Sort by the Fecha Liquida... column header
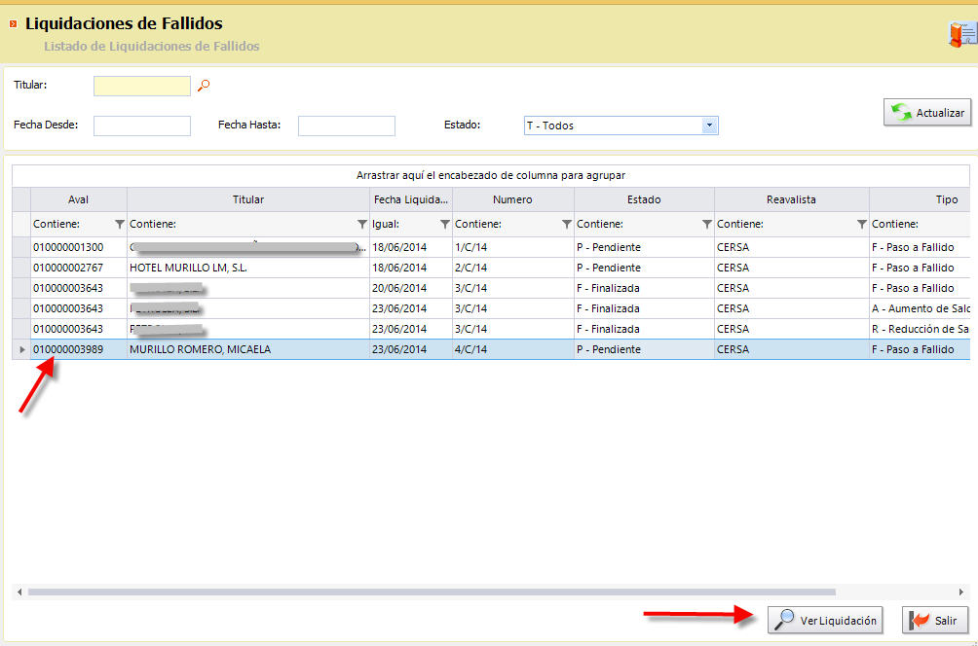The image size is (978, 646). 411,199
